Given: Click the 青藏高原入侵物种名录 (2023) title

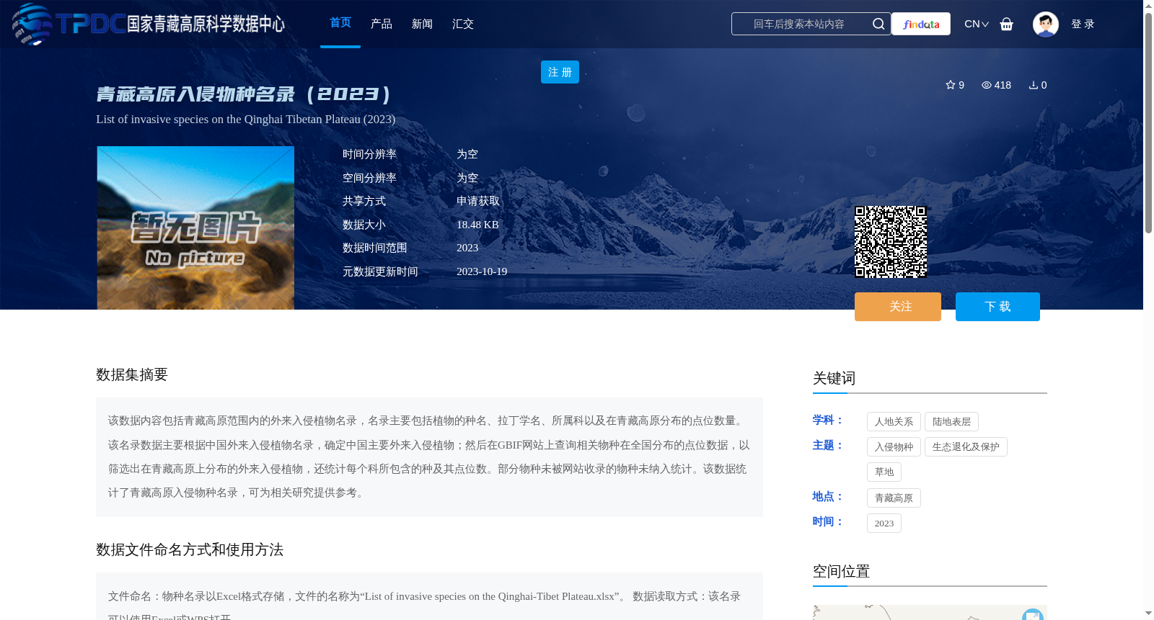Looking at the screenshot, I should point(244,94).
